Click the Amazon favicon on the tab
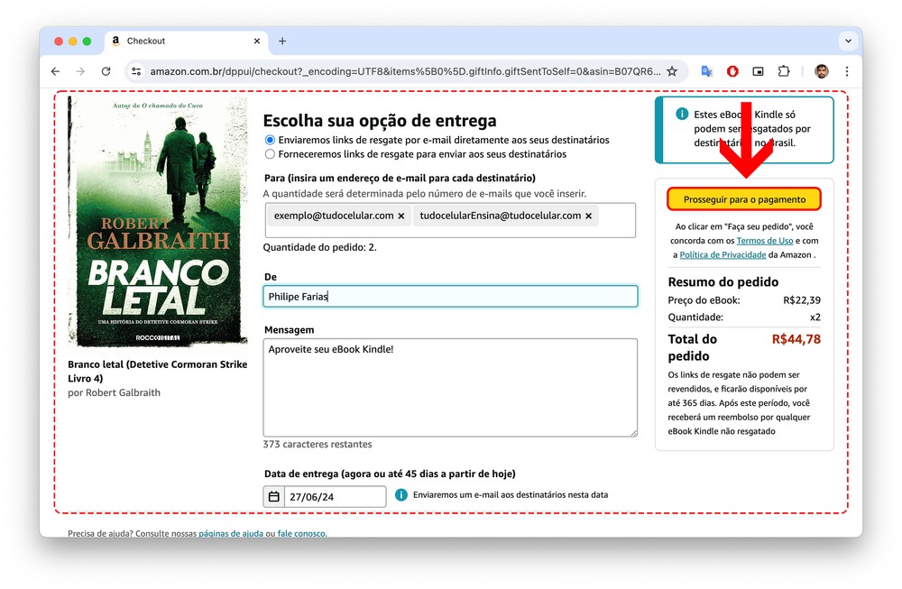This screenshot has width=902, height=589. pyautogui.click(x=115, y=41)
